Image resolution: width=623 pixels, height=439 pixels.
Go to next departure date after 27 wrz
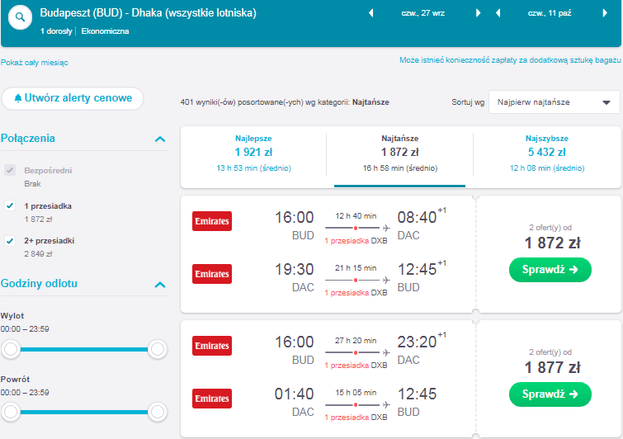coord(478,13)
